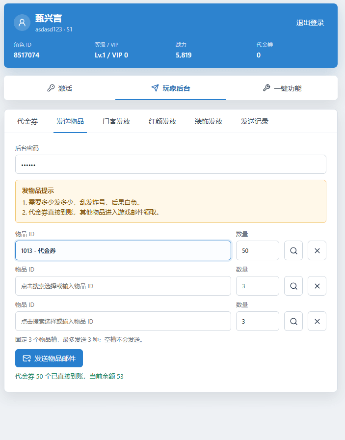Select the 发送物品 sub-tab
Screen dimensions: 345x440
tap(70, 121)
